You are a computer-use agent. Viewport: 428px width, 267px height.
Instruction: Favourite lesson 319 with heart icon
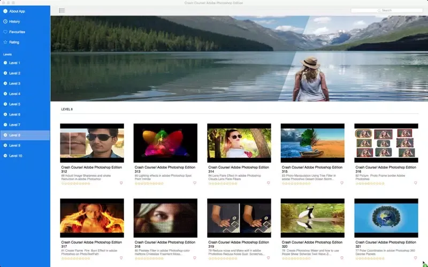point(269,258)
